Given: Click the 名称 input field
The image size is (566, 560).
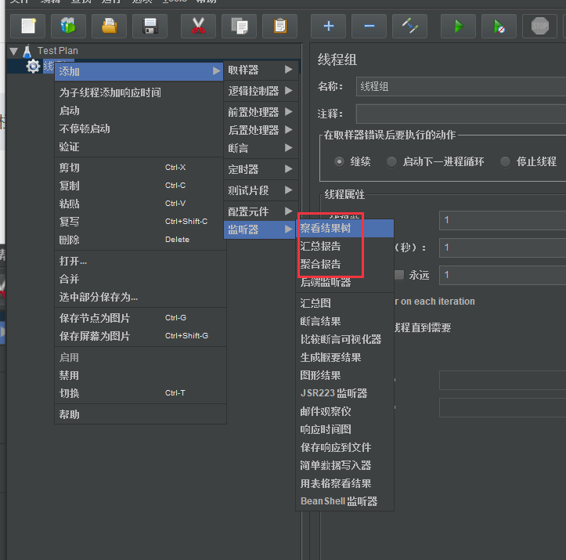Looking at the screenshot, I should 461,87.
